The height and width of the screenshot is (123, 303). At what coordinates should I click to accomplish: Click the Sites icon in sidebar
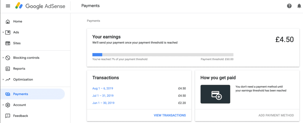[x=8, y=43]
